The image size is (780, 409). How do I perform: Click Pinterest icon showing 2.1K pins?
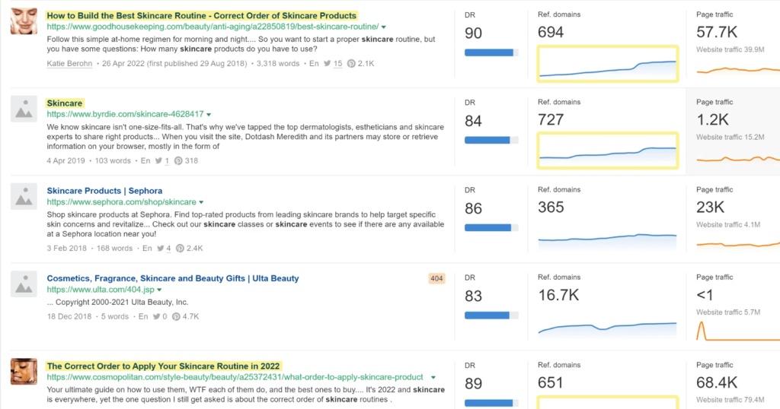point(351,64)
